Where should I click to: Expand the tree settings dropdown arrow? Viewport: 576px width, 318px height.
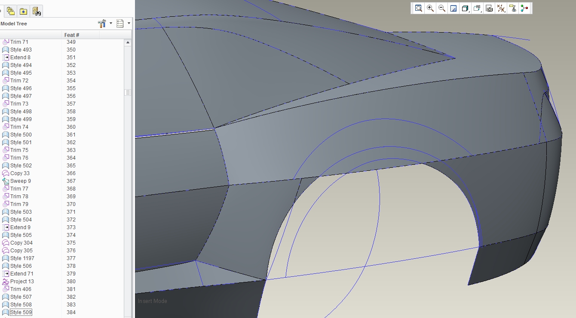click(111, 24)
